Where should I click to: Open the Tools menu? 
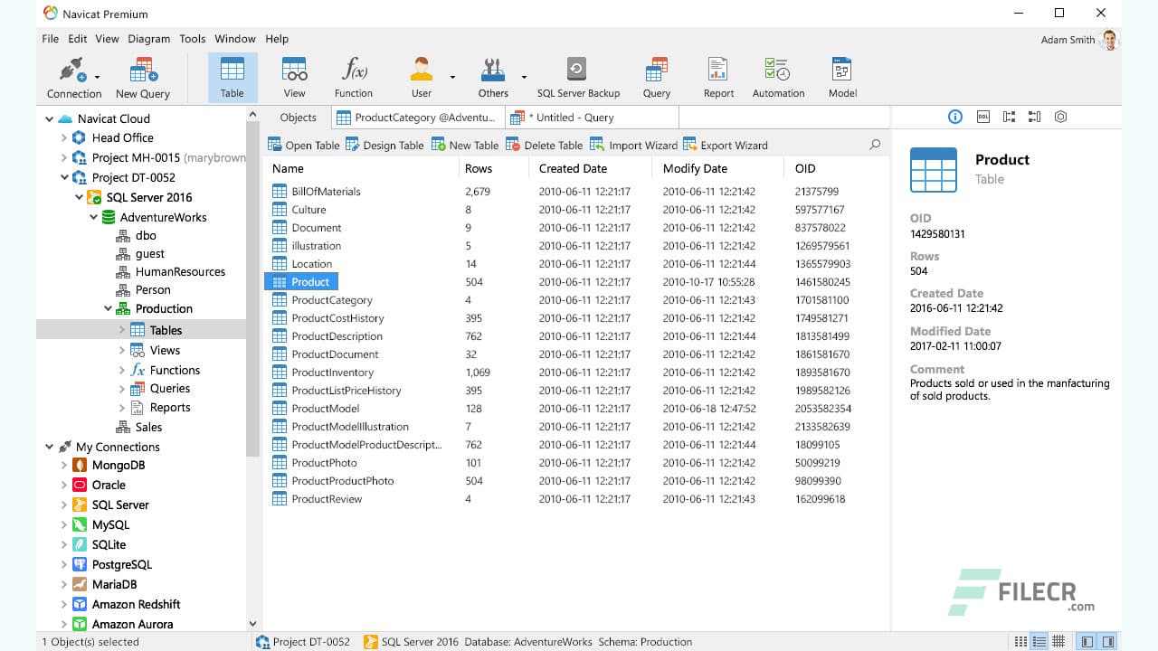pos(192,39)
